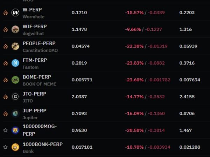Open the BOME-PERP trading pair

[x=37, y=77]
